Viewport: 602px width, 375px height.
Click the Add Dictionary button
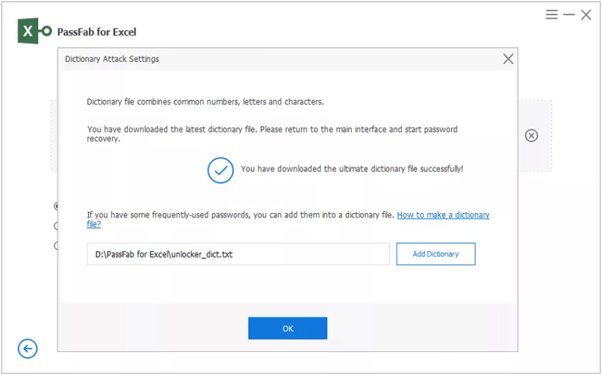436,254
